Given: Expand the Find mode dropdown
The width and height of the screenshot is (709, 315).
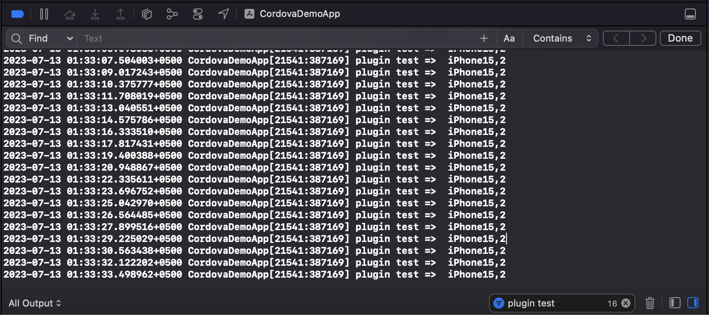Looking at the screenshot, I should click(51, 39).
